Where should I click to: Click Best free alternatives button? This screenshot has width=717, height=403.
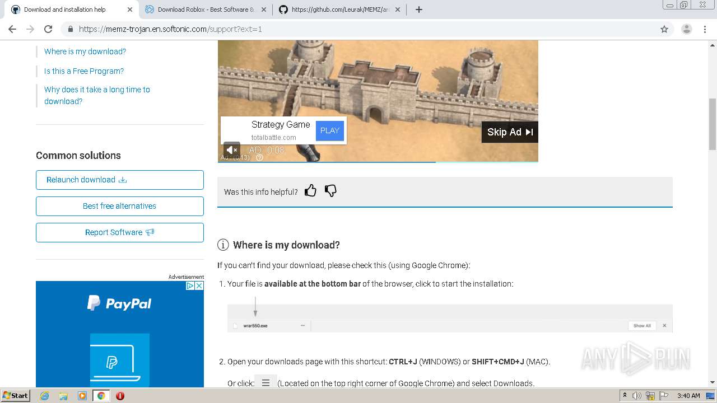click(x=120, y=206)
